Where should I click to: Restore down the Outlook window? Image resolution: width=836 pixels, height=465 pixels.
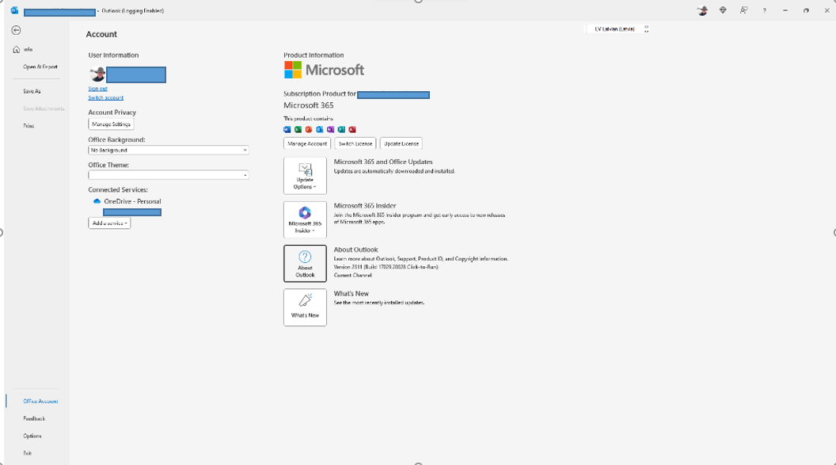click(806, 10)
